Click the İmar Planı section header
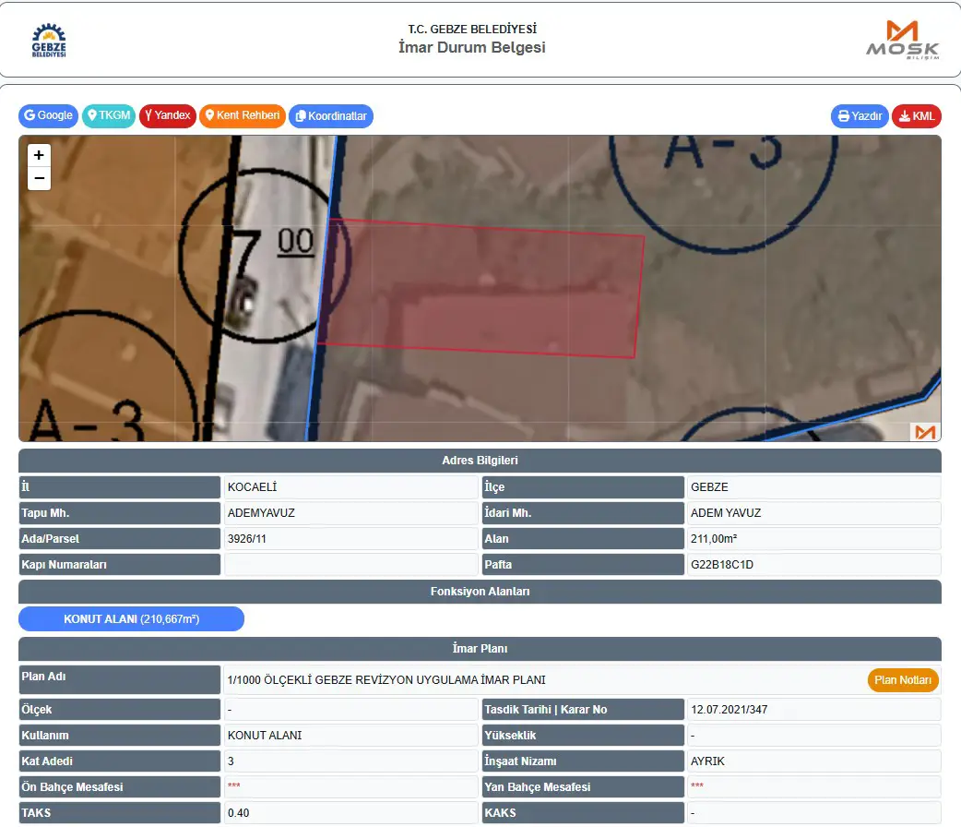961x827 pixels. tap(480, 649)
